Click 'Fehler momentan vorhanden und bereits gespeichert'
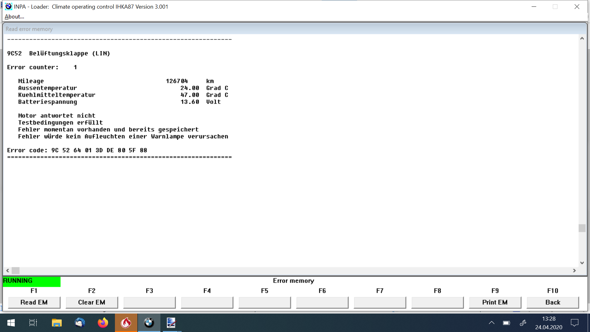This screenshot has width=590, height=332. tap(108, 130)
